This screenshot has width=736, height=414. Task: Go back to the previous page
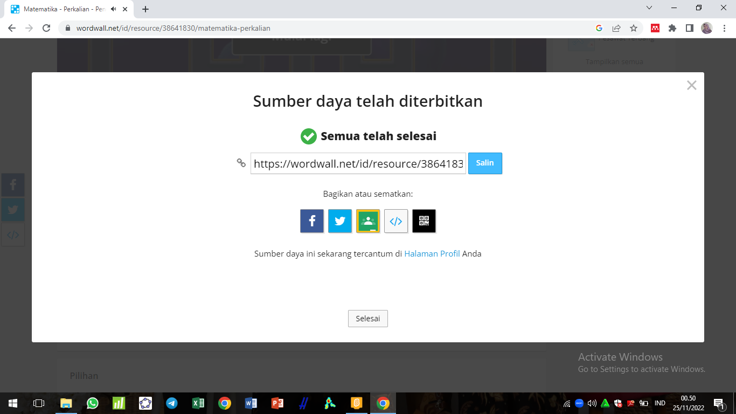tap(12, 28)
